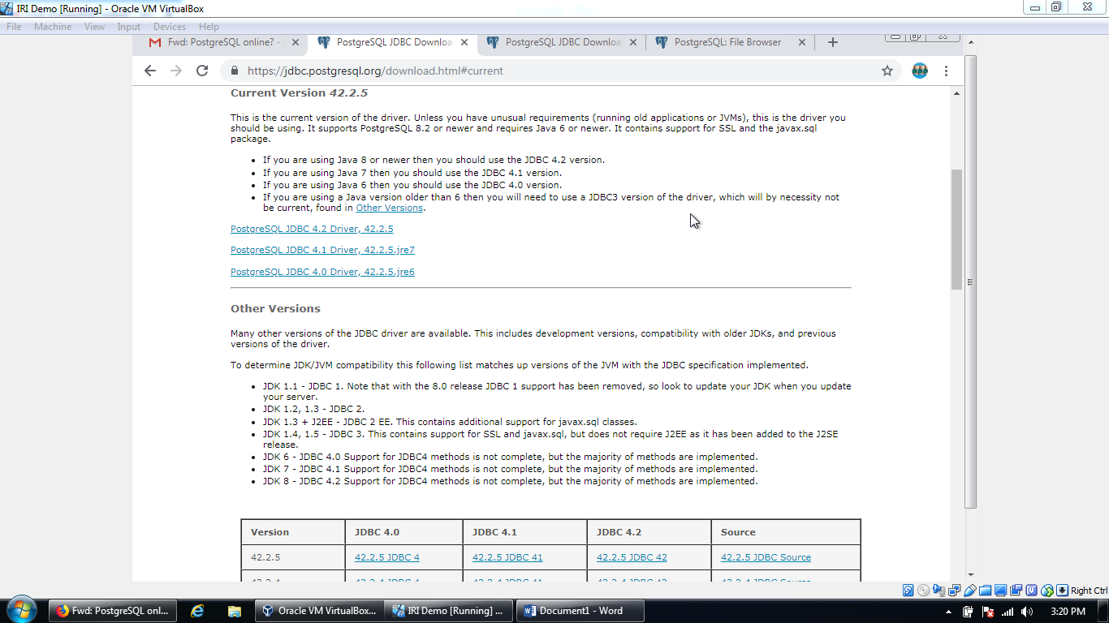Image resolution: width=1109 pixels, height=623 pixels.
Task: Click the power plug tray icon
Action: pos(968,612)
